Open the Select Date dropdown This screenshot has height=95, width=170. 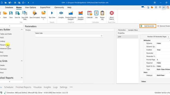click(101, 36)
